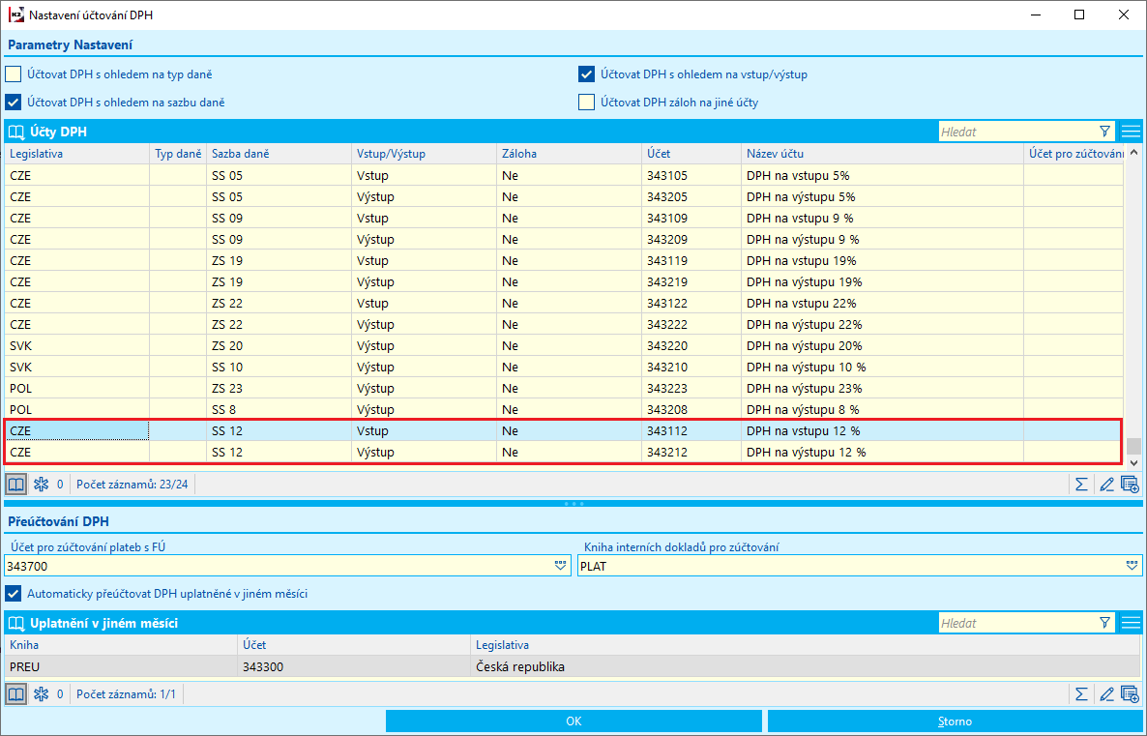Open the hamburger menu of Účty DPH panel

(1132, 132)
